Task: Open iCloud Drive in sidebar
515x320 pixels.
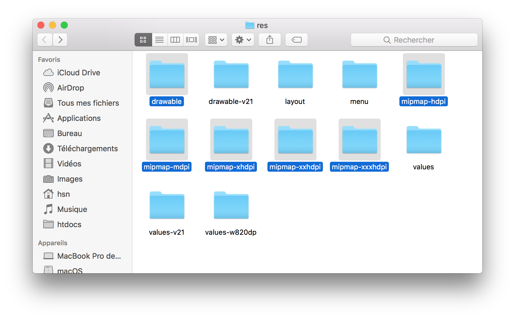Action: point(78,73)
